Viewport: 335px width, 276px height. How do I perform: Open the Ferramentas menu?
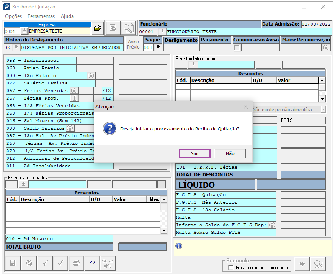[41, 16]
